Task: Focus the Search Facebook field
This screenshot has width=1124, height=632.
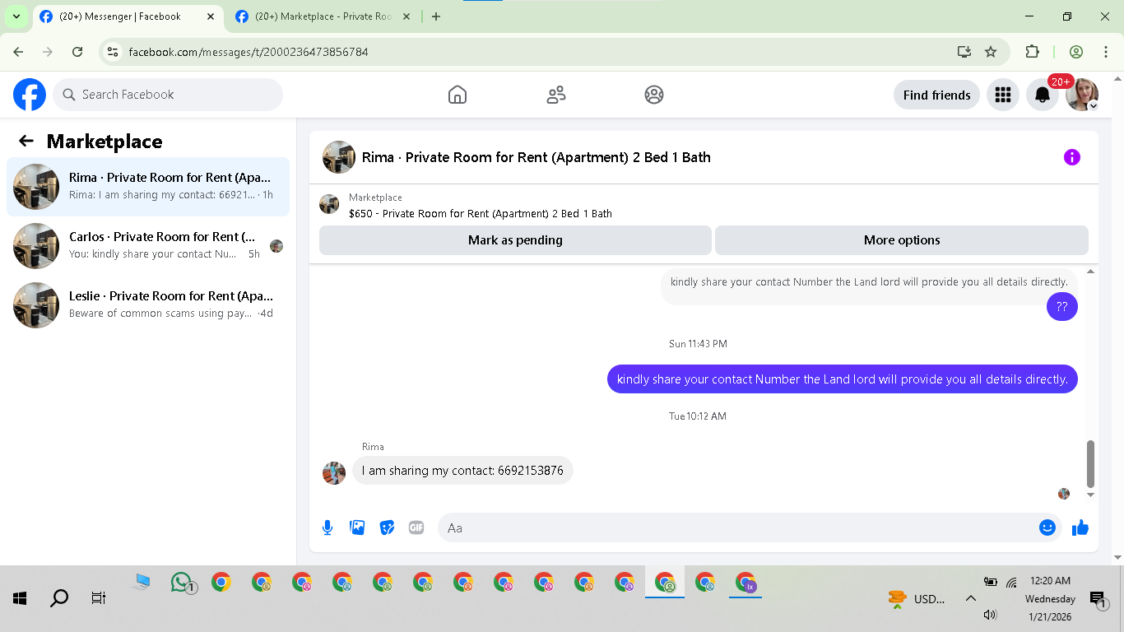Action: [x=168, y=95]
